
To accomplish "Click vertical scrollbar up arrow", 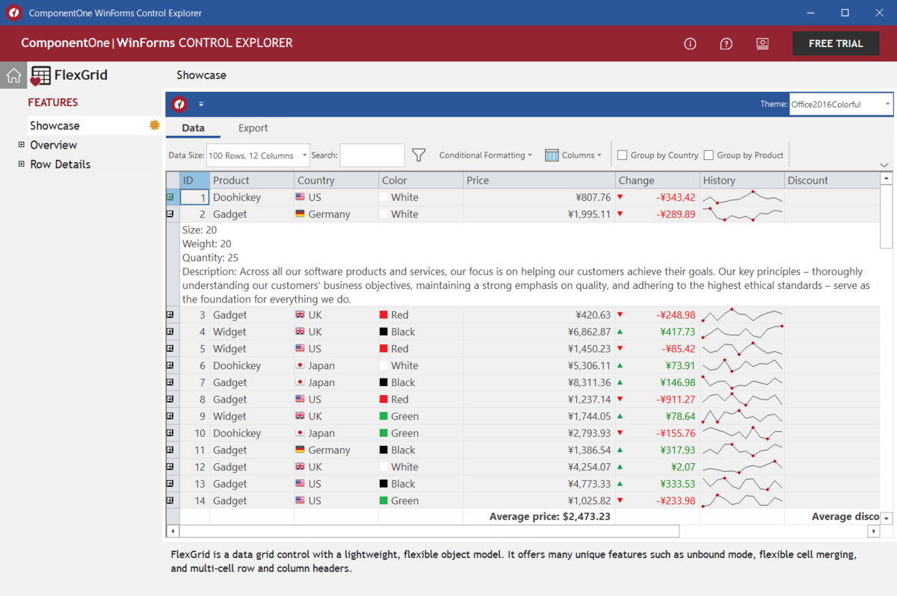I will click(887, 179).
